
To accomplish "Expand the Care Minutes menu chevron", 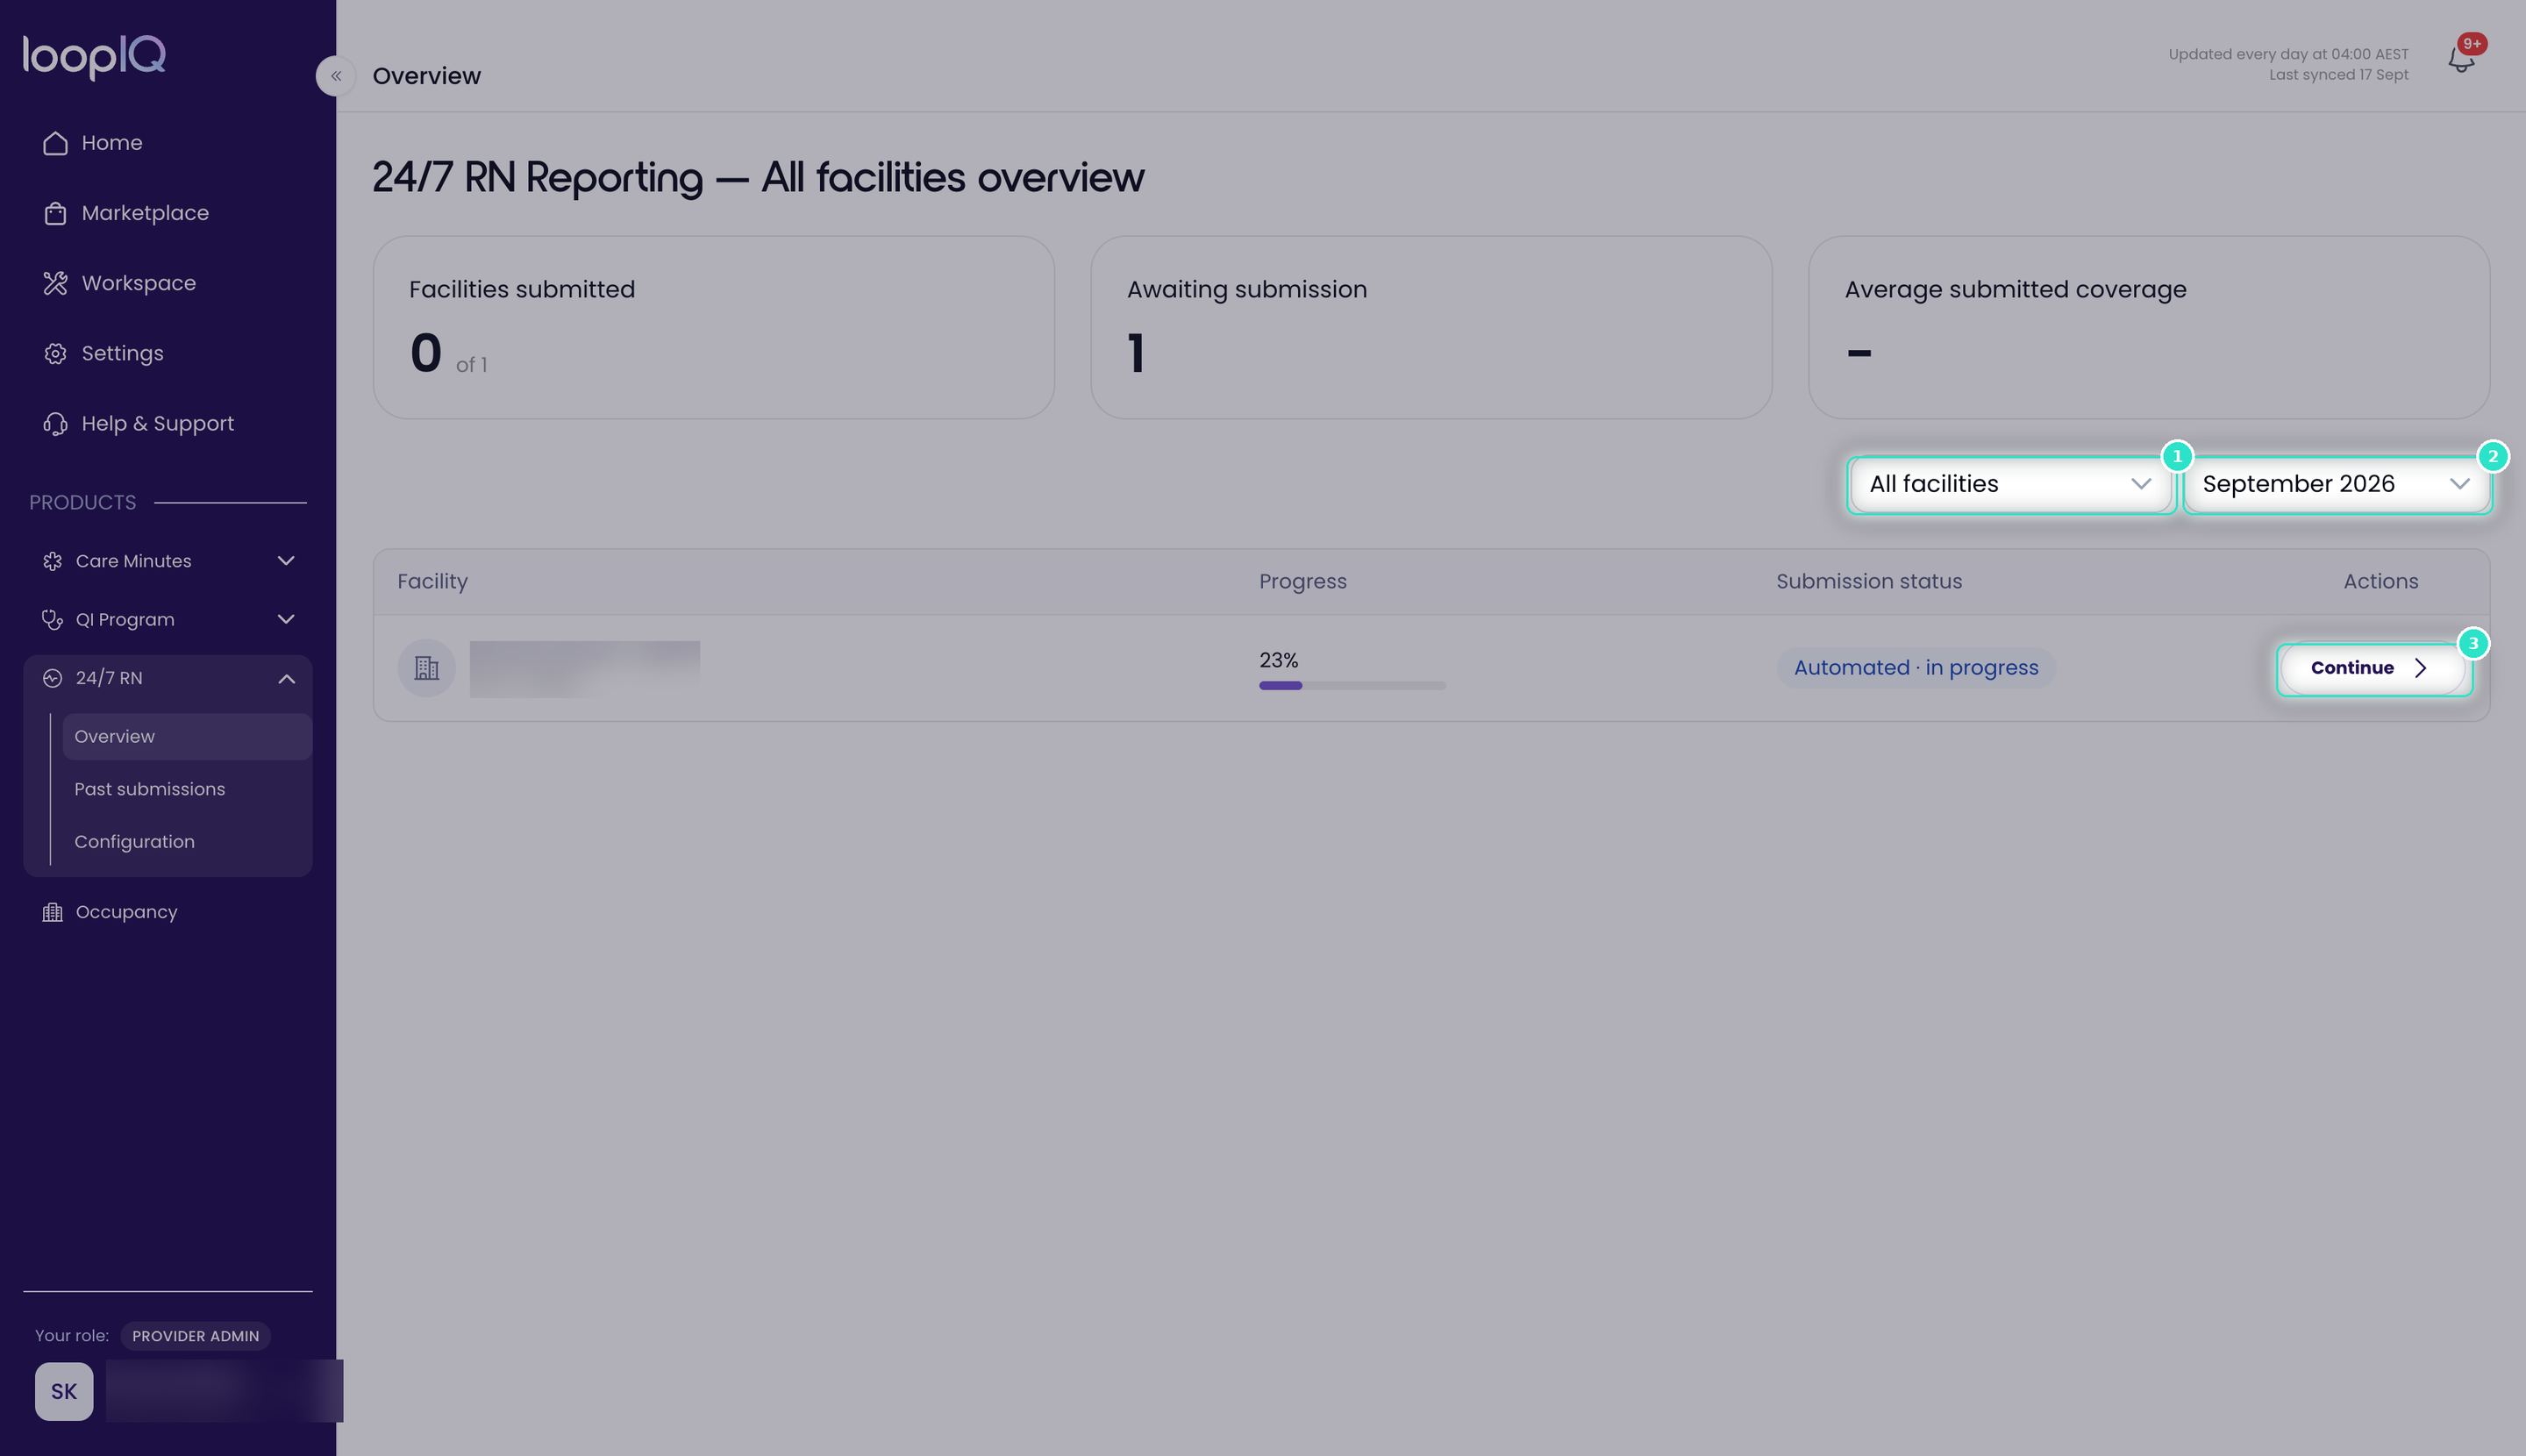I will (286, 561).
